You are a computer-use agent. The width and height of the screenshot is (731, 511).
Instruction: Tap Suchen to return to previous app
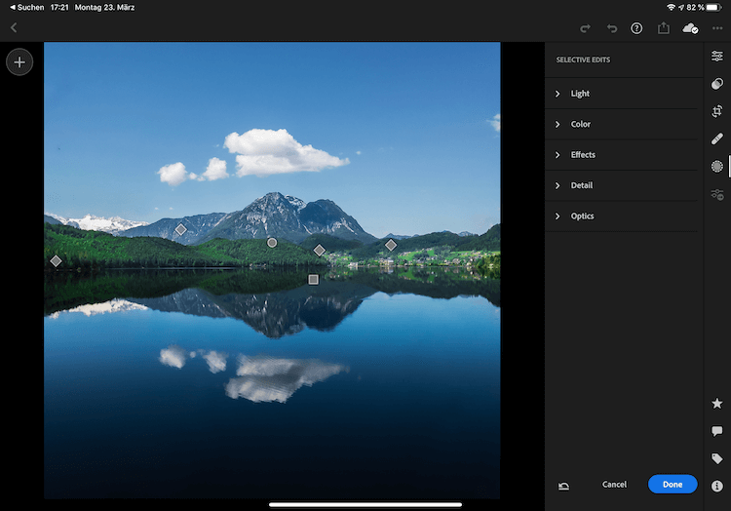click(x=27, y=8)
